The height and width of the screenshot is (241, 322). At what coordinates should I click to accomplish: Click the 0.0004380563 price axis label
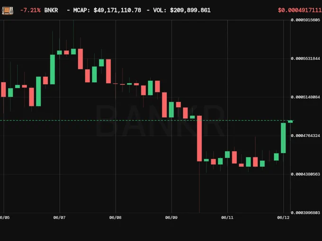[x=305, y=174]
